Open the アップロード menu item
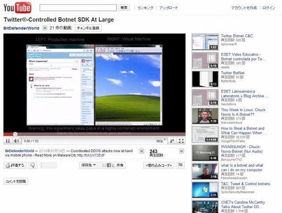Viewport: 282px width, 213px height. 168,8
